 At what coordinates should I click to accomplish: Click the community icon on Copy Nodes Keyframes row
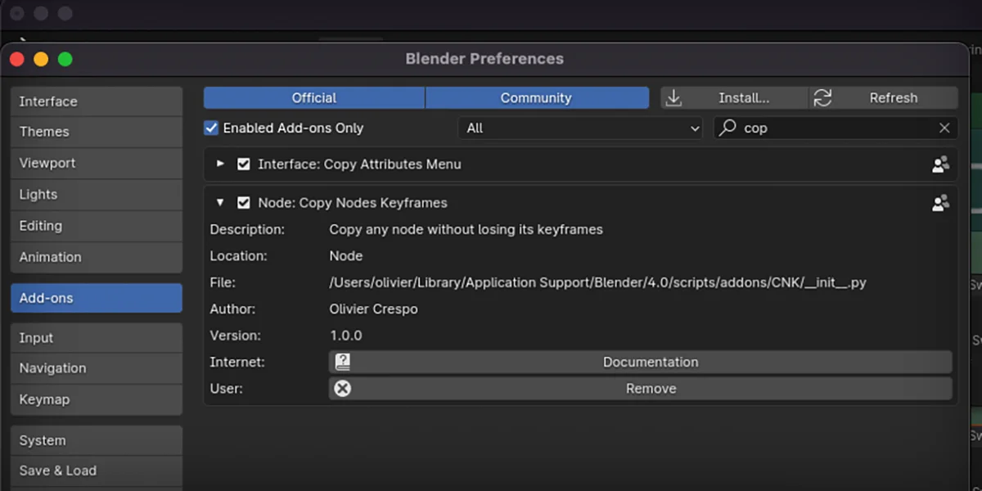pyautogui.click(x=940, y=202)
